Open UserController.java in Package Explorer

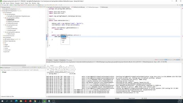coord(12,29)
